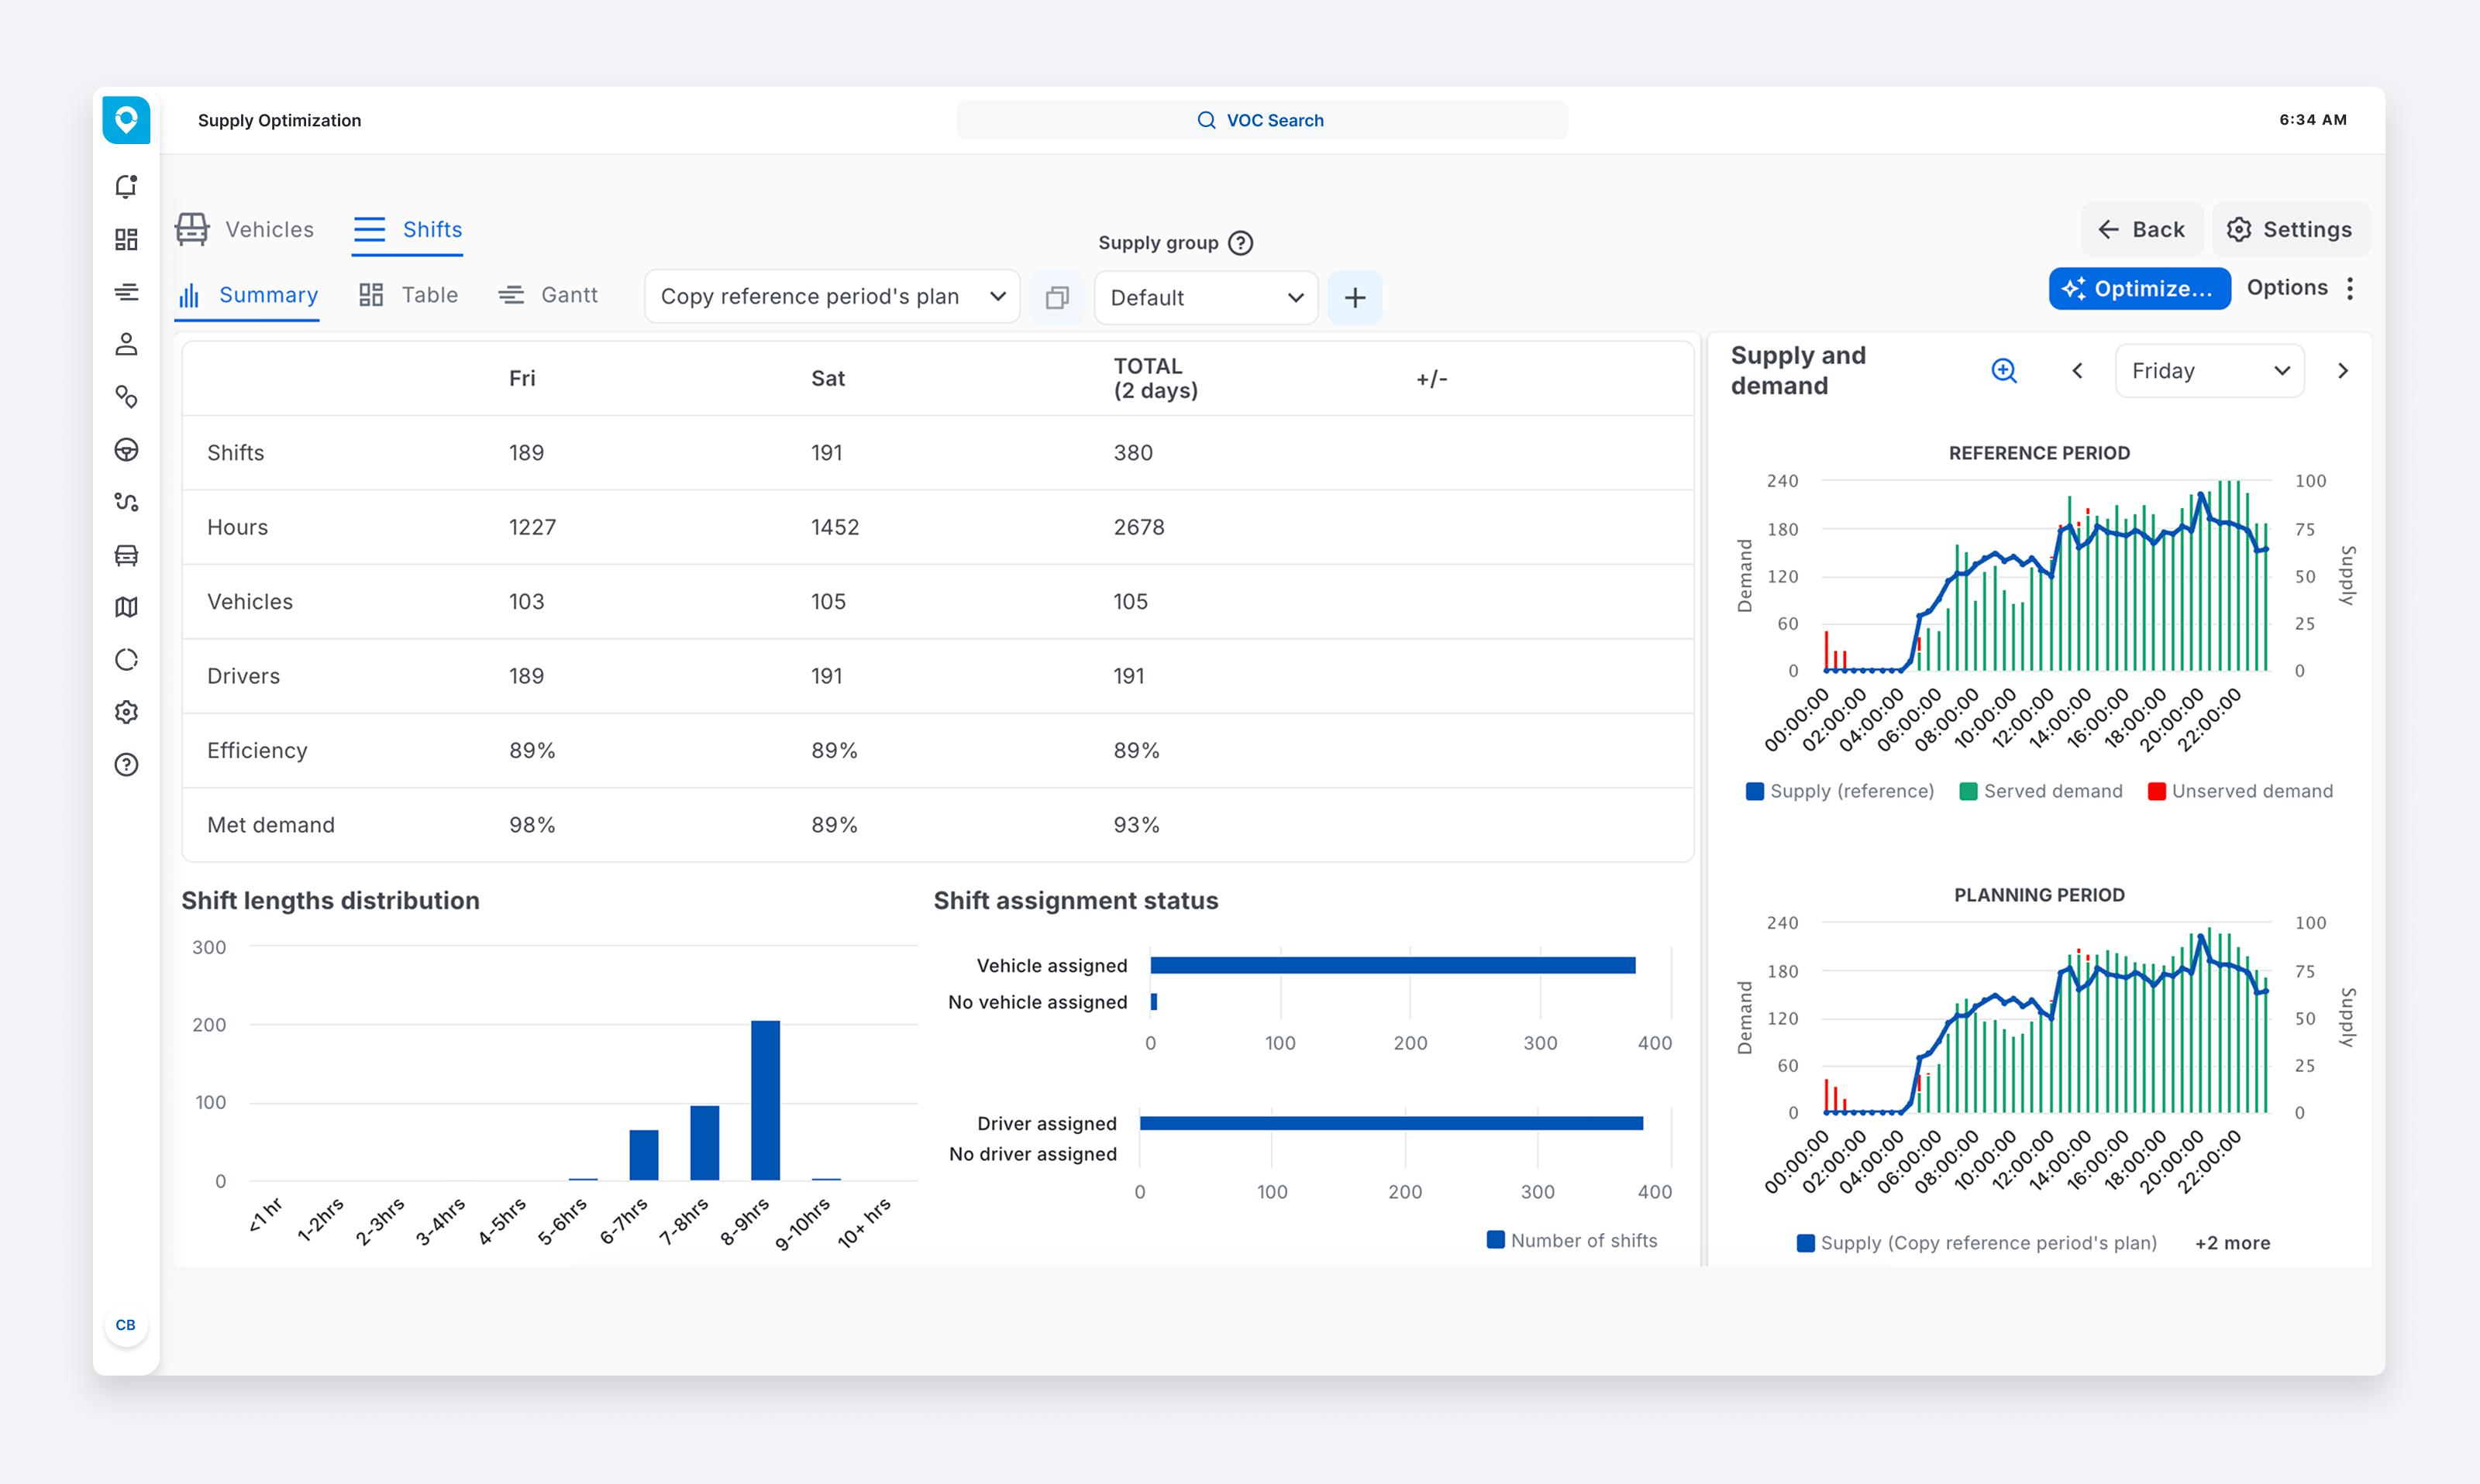
Task: Click the steering wheel drivers icon
Action: point(126,450)
